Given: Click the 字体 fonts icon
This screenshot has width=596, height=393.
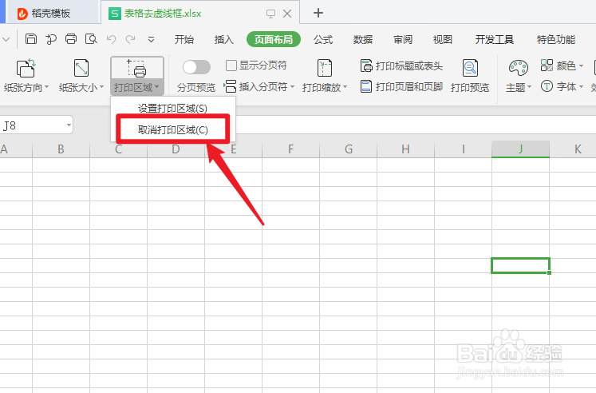Looking at the screenshot, I should click(547, 86).
